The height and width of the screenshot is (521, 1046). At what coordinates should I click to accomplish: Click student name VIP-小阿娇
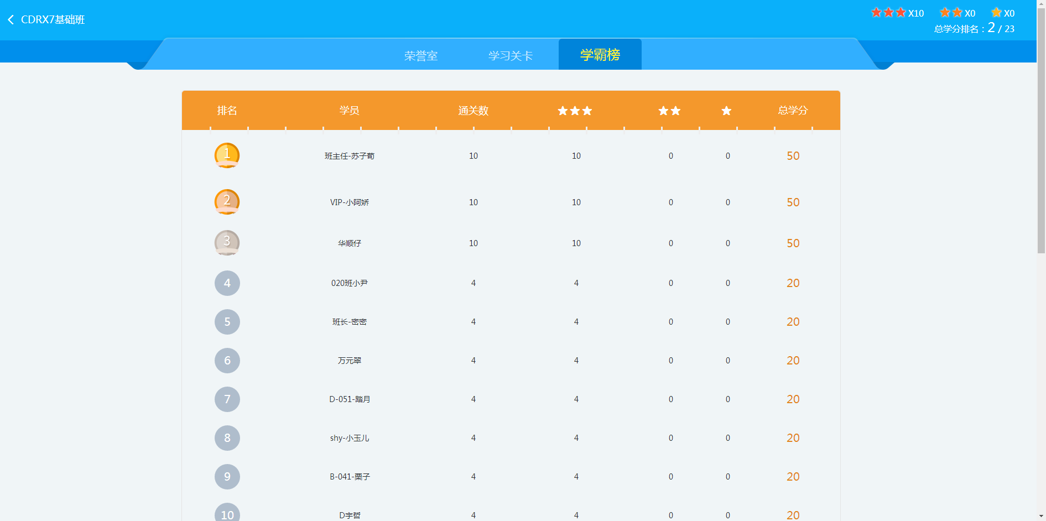(x=349, y=202)
